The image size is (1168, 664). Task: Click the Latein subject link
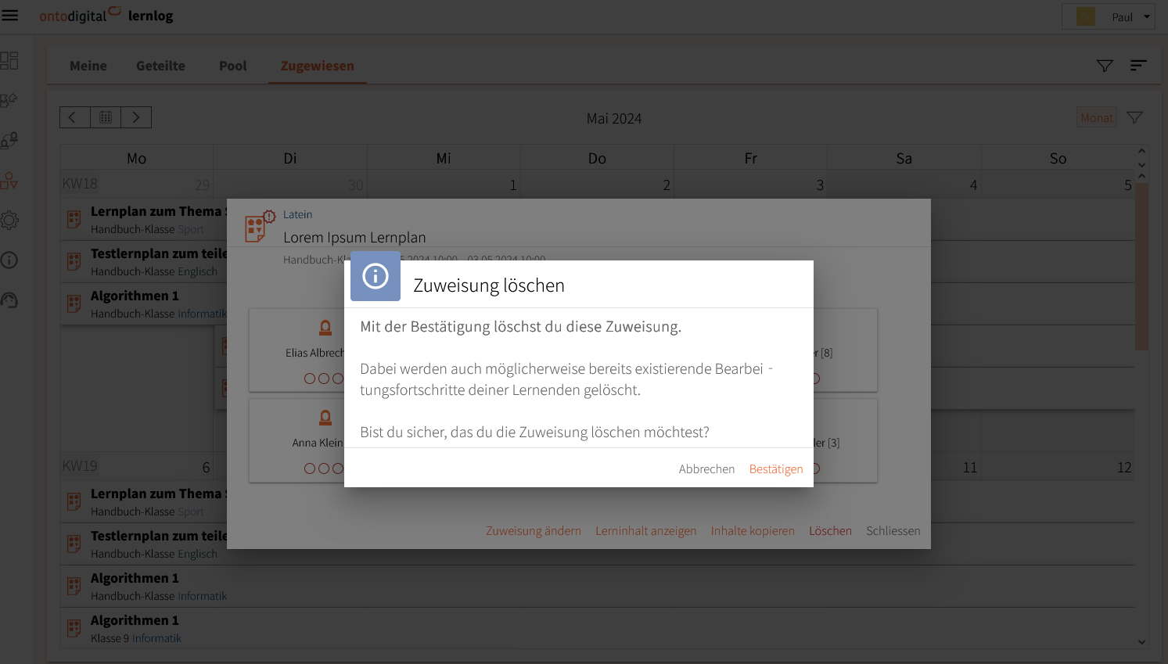point(297,214)
